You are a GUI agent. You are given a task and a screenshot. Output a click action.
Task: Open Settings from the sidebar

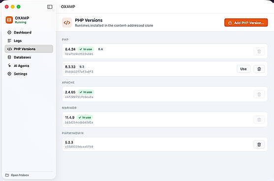click(x=29, y=74)
